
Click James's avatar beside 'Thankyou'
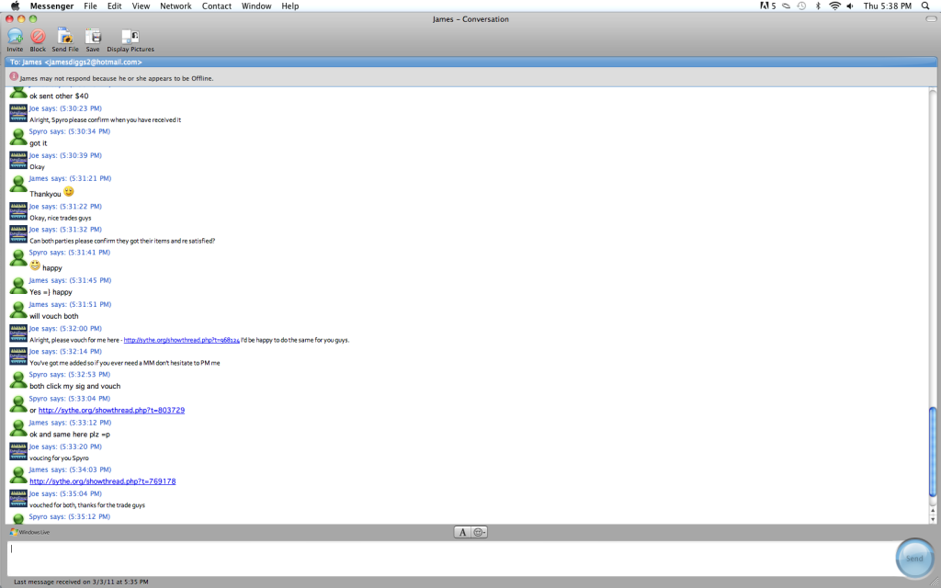tap(18, 185)
